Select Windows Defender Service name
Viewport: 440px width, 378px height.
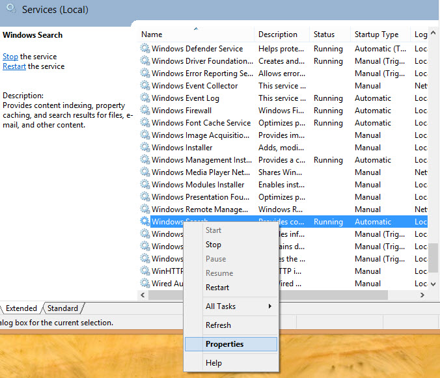tap(197, 49)
